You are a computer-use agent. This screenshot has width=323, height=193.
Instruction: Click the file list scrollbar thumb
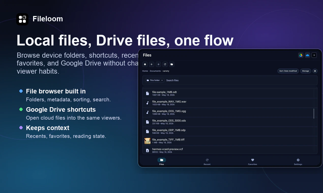point(314,114)
